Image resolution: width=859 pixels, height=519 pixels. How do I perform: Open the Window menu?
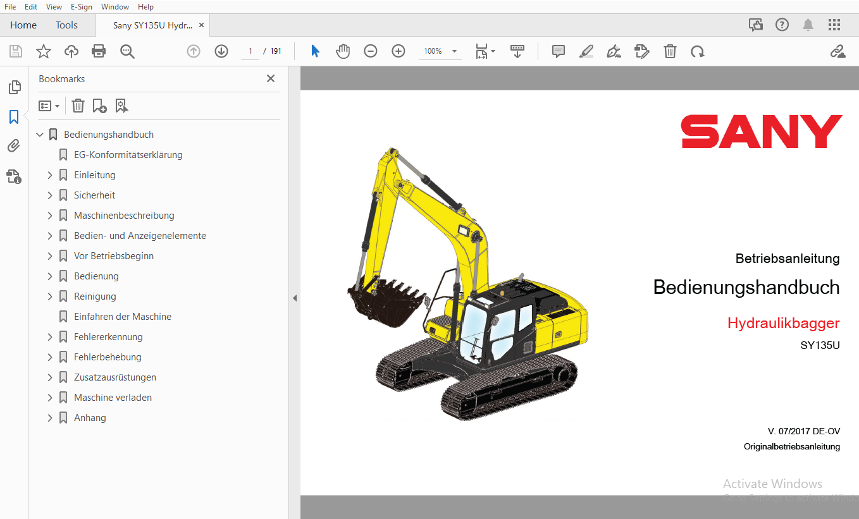[x=115, y=6]
